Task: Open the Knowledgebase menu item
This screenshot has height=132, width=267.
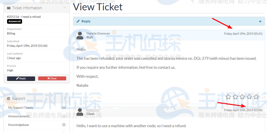Action: [x=19, y=125]
